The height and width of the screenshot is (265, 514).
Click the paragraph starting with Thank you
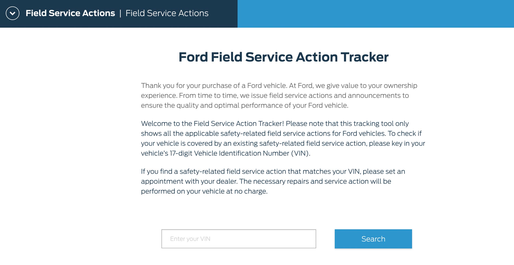coord(279,95)
